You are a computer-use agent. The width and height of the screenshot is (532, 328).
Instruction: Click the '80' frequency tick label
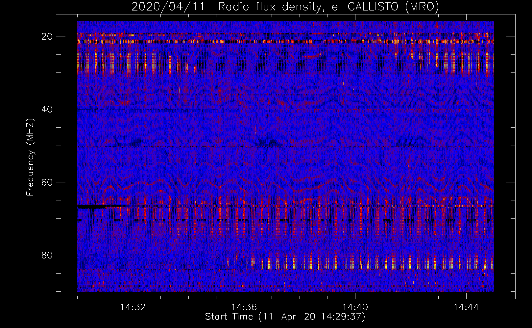pyautogui.click(x=47, y=255)
